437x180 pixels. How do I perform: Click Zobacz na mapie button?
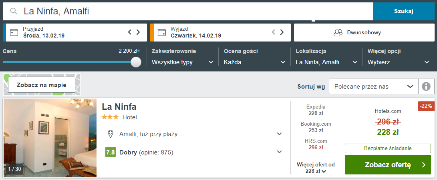click(x=42, y=85)
